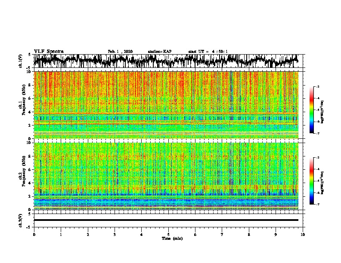Click the "10" kHz tick of ch.2 spectrogram
The height and width of the screenshot is (263, 341).
coord(30,143)
